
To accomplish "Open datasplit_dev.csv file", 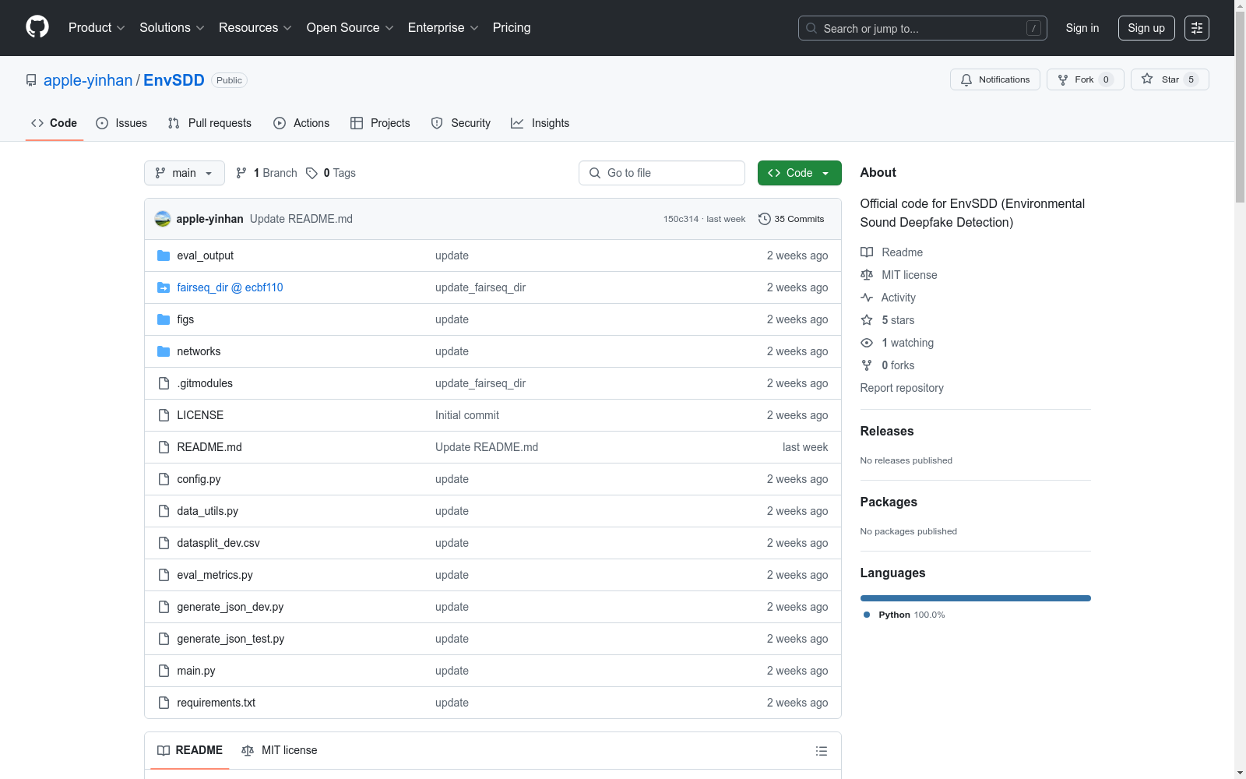I will tap(218, 543).
